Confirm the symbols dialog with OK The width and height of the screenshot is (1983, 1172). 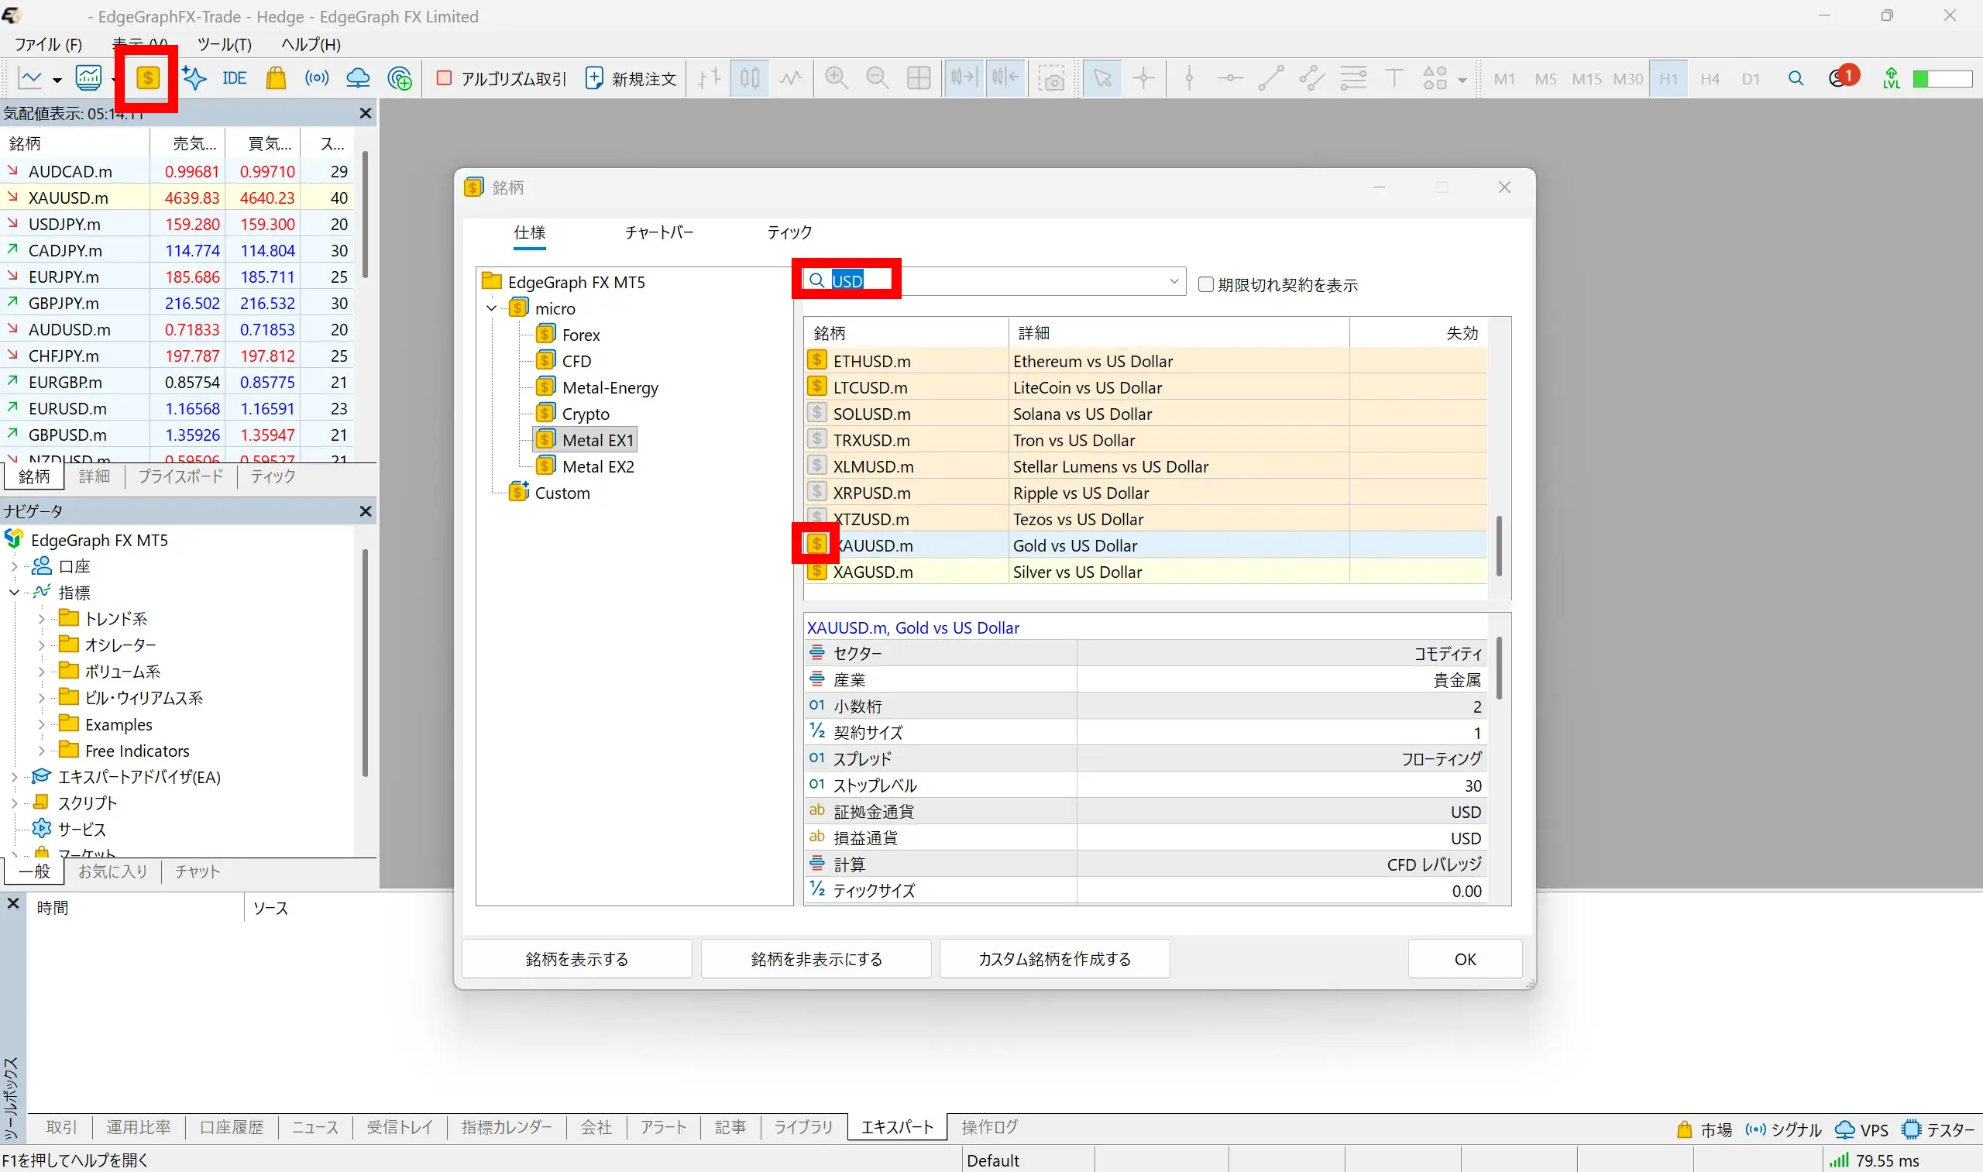1465,959
